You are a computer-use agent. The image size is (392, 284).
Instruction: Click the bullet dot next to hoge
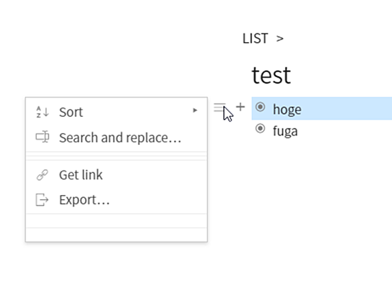point(260,107)
